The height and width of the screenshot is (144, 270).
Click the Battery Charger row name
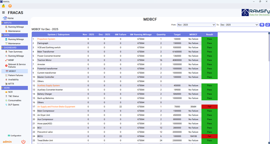(x=45, y=94)
